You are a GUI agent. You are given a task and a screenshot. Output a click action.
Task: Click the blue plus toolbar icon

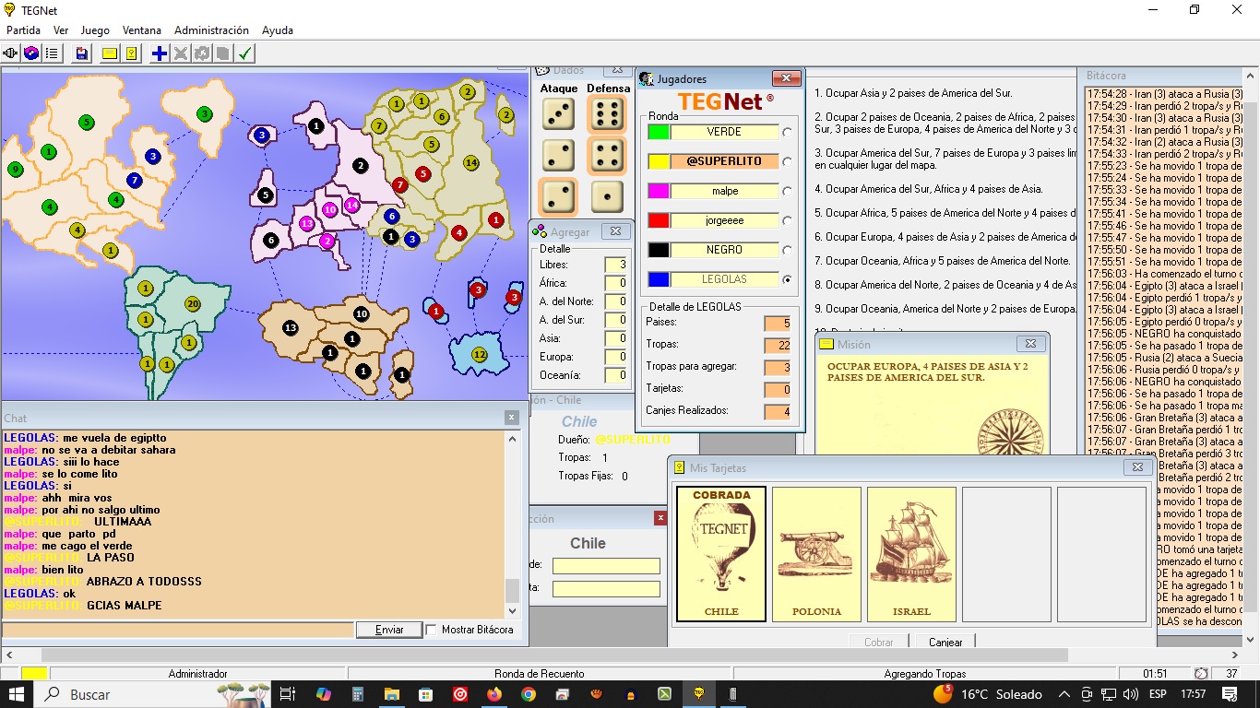pos(160,53)
